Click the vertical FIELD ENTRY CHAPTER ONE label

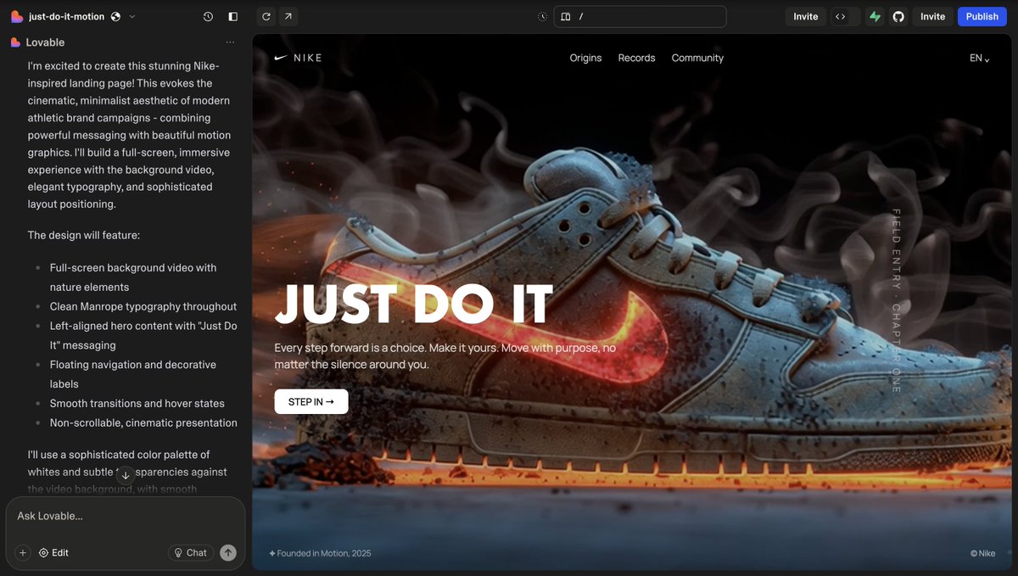click(x=896, y=300)
